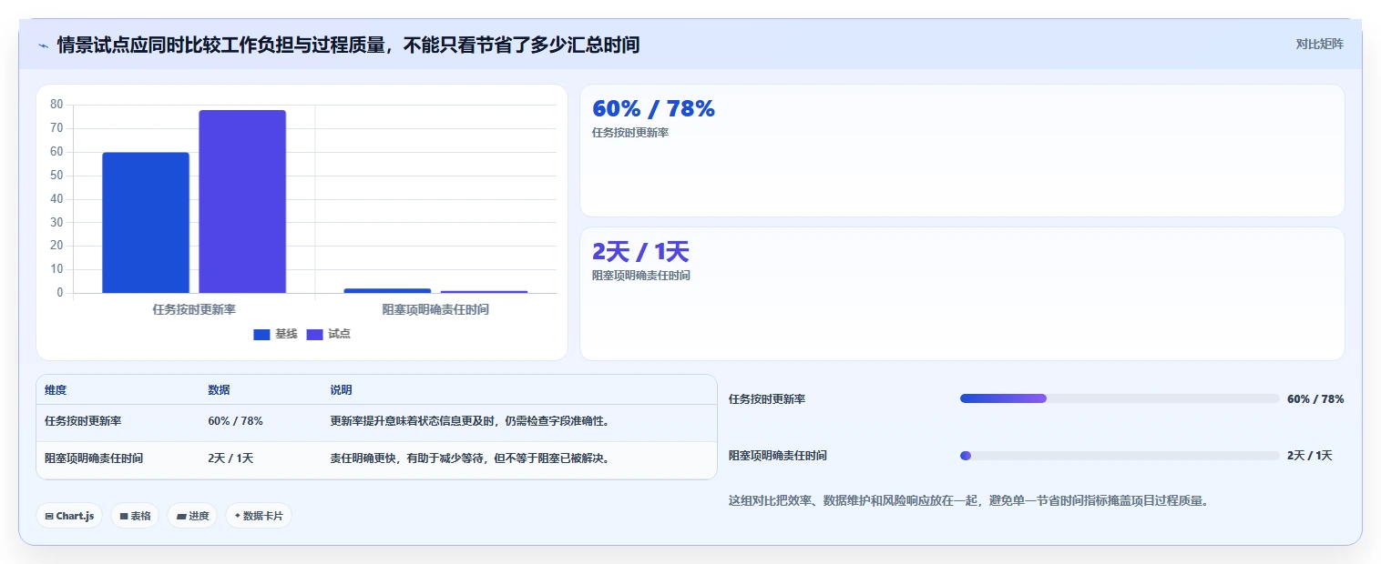
Task: Open the 60% / 78% data card
Action: point(962,151)
